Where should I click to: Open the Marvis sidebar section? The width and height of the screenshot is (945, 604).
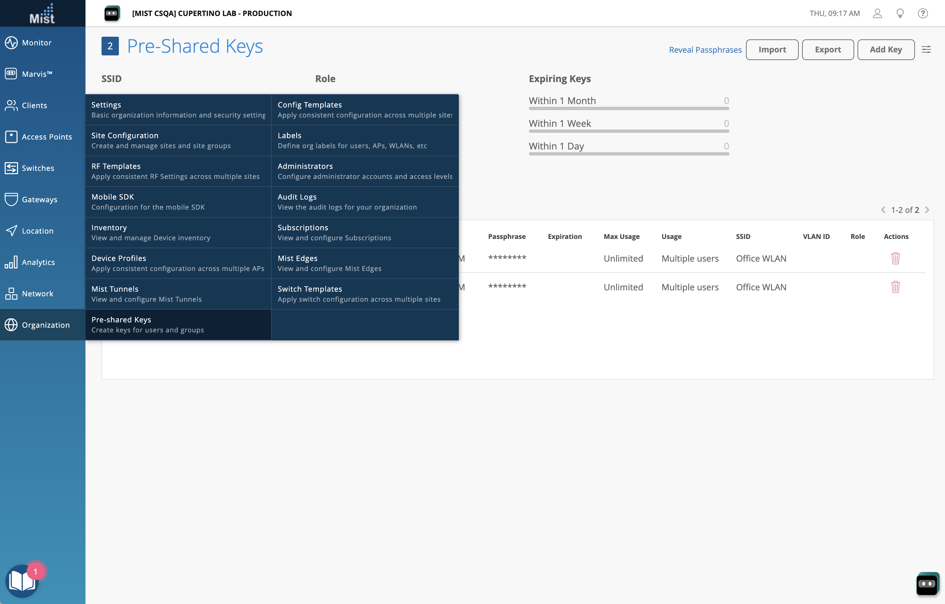pyautogui.click(x=37, y=74)
